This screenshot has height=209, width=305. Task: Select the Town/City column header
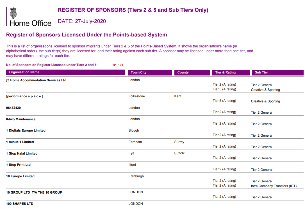pos(138,72)
